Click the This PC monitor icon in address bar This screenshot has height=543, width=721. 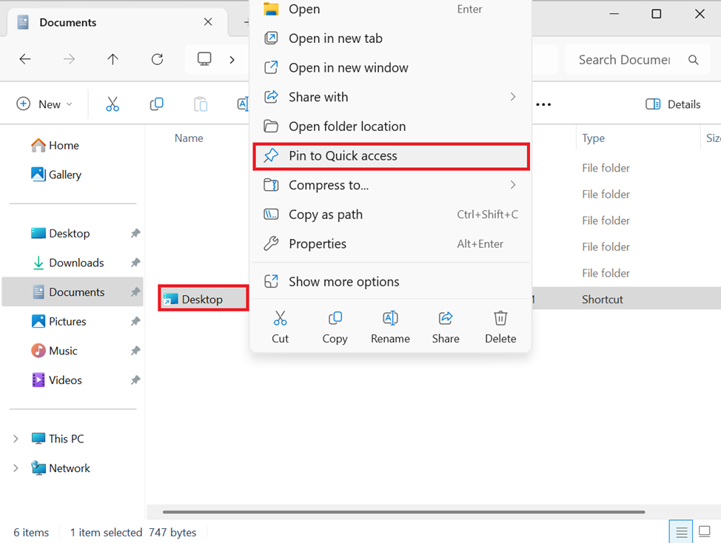coord(204,59)
